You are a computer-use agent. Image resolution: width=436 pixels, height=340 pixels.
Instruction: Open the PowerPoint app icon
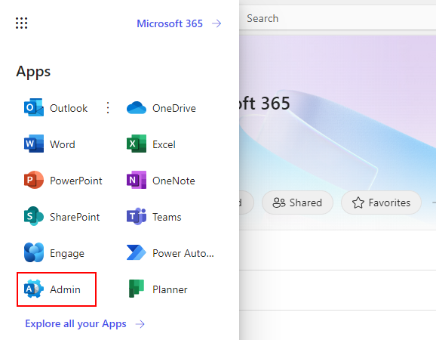34,180
